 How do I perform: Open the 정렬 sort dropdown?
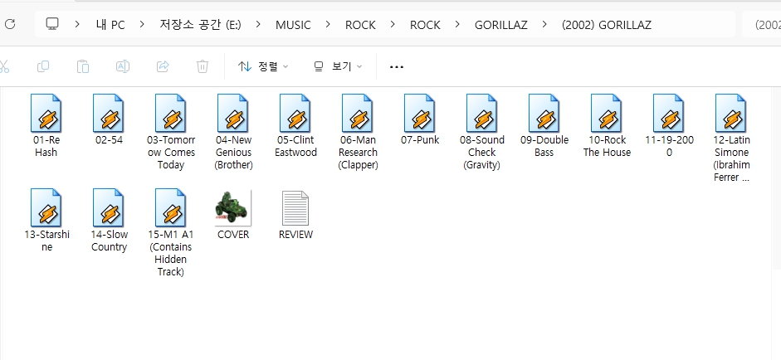263,66
